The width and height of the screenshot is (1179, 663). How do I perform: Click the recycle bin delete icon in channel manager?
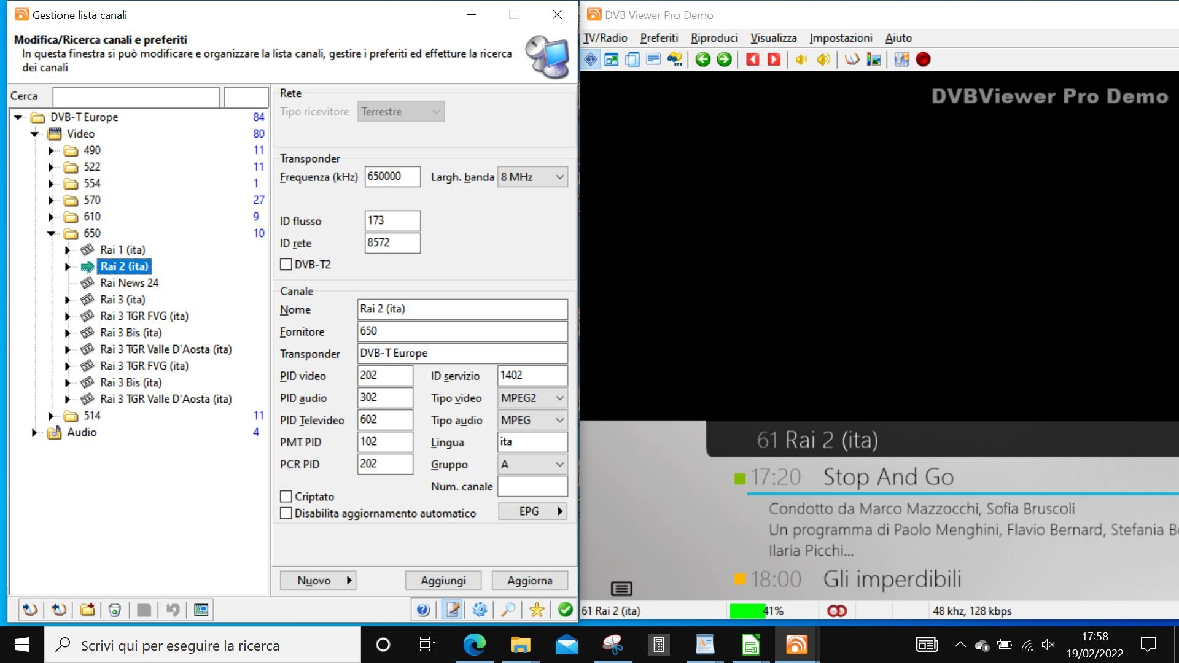click(x=115, y=610)
